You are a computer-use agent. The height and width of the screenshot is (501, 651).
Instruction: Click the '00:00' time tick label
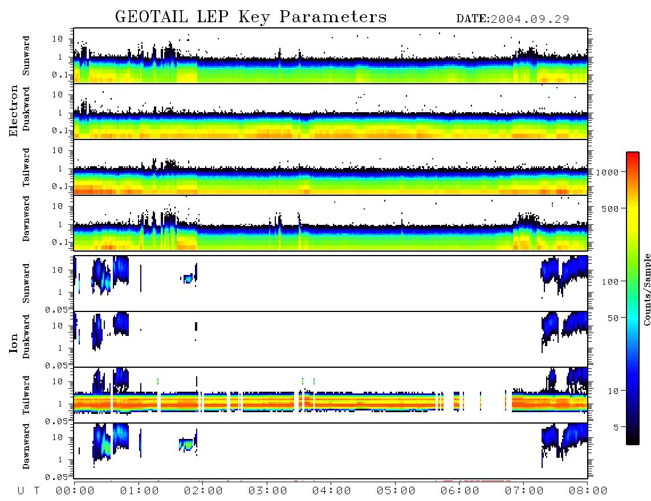tap(75, 491)
